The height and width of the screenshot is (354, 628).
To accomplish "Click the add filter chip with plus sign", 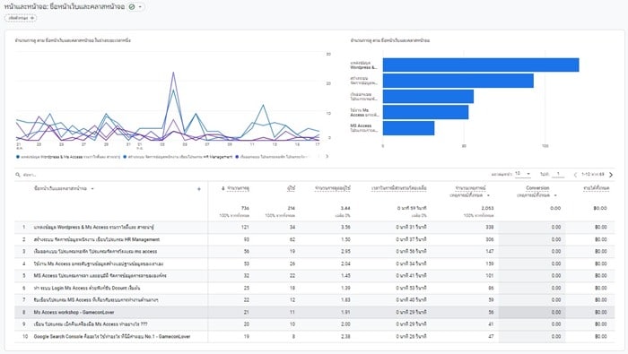I will click(x=21, y=18).
